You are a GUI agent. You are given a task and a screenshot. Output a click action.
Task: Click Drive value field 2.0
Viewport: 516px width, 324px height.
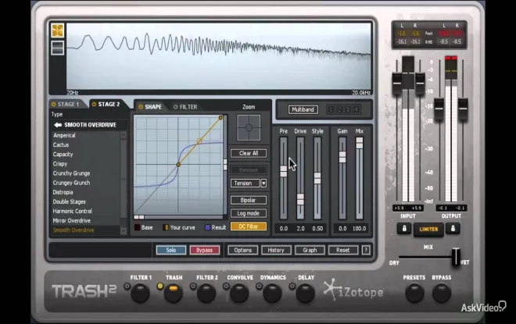[300, 229]
